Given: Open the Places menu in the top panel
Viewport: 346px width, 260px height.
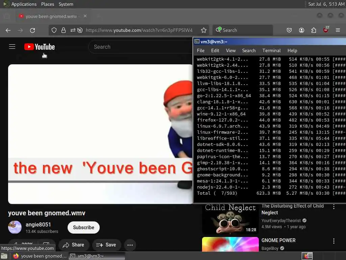Looking at the screenshot, I should [47, 4].
